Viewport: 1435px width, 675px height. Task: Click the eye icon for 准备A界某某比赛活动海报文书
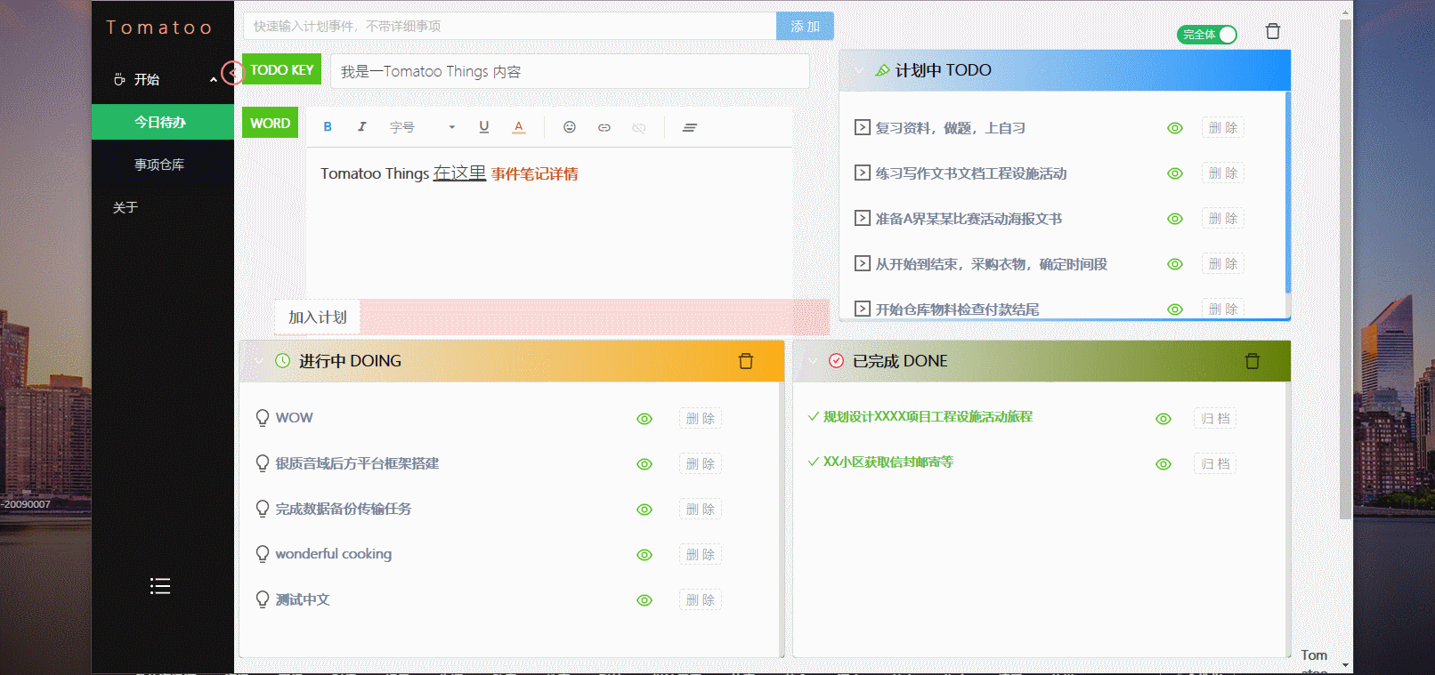[1175, 219]
